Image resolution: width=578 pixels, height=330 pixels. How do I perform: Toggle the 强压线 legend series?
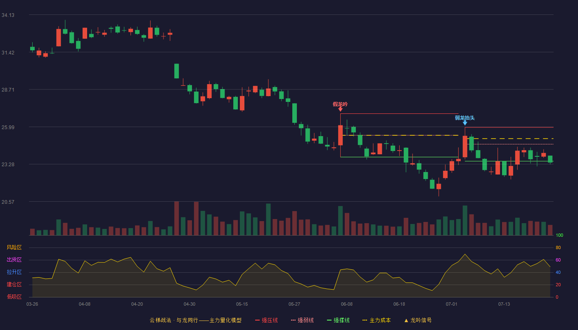(266, 321)
